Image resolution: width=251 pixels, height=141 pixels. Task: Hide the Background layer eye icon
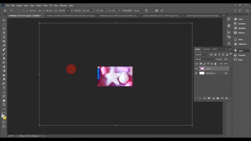[196, 73]
